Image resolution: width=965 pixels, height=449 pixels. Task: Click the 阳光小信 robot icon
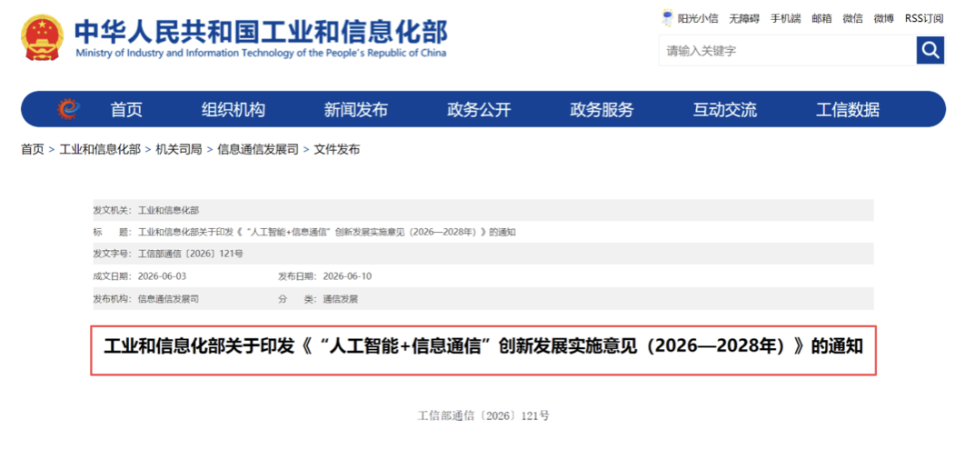667,18
